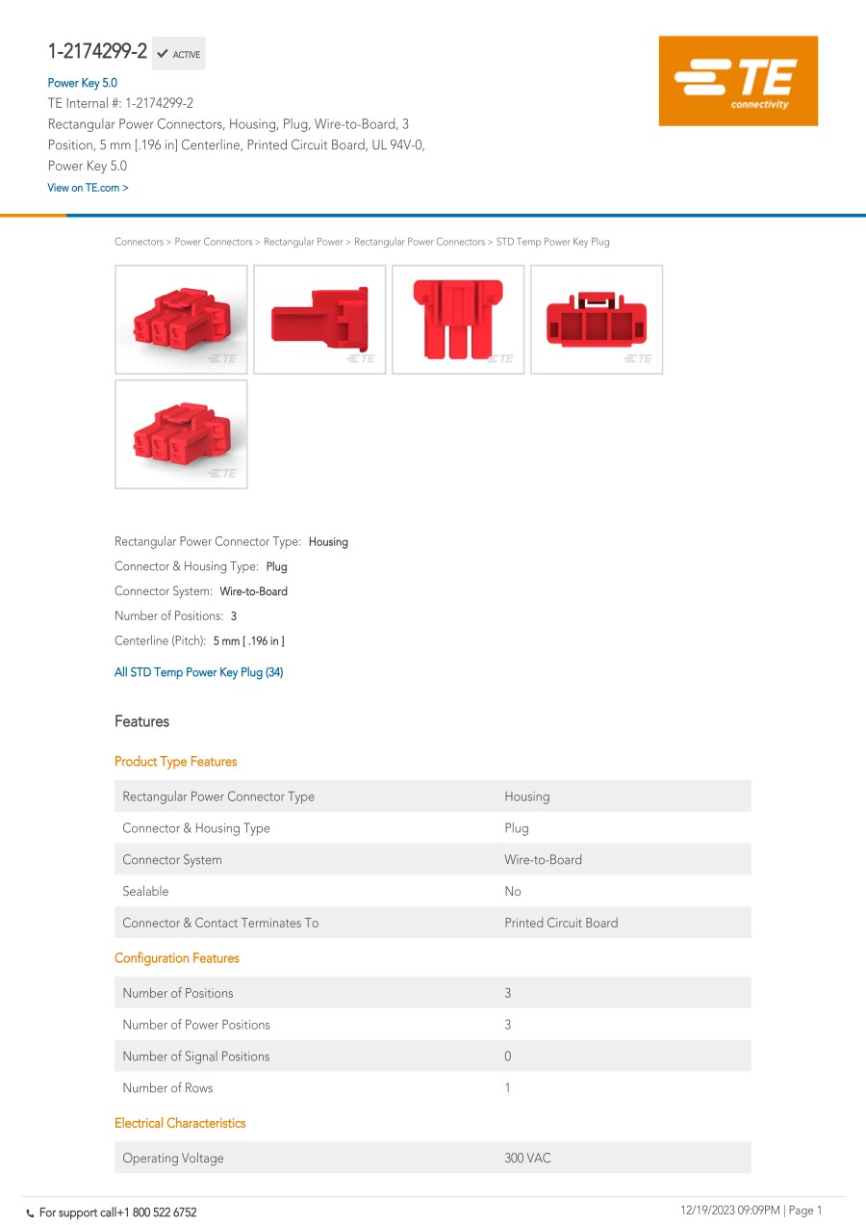Image resolution: width=866 pixels, height=1225 pixels.
Task: Click the Sealable row label
Action: coord(146,892)
